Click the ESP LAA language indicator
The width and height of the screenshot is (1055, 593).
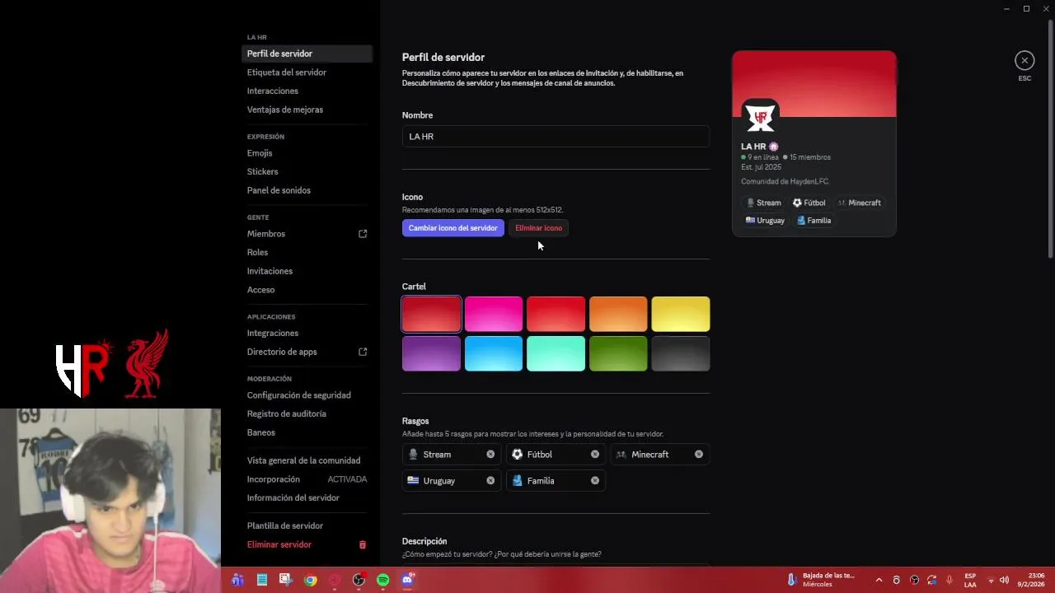click(x=970, y=580)
